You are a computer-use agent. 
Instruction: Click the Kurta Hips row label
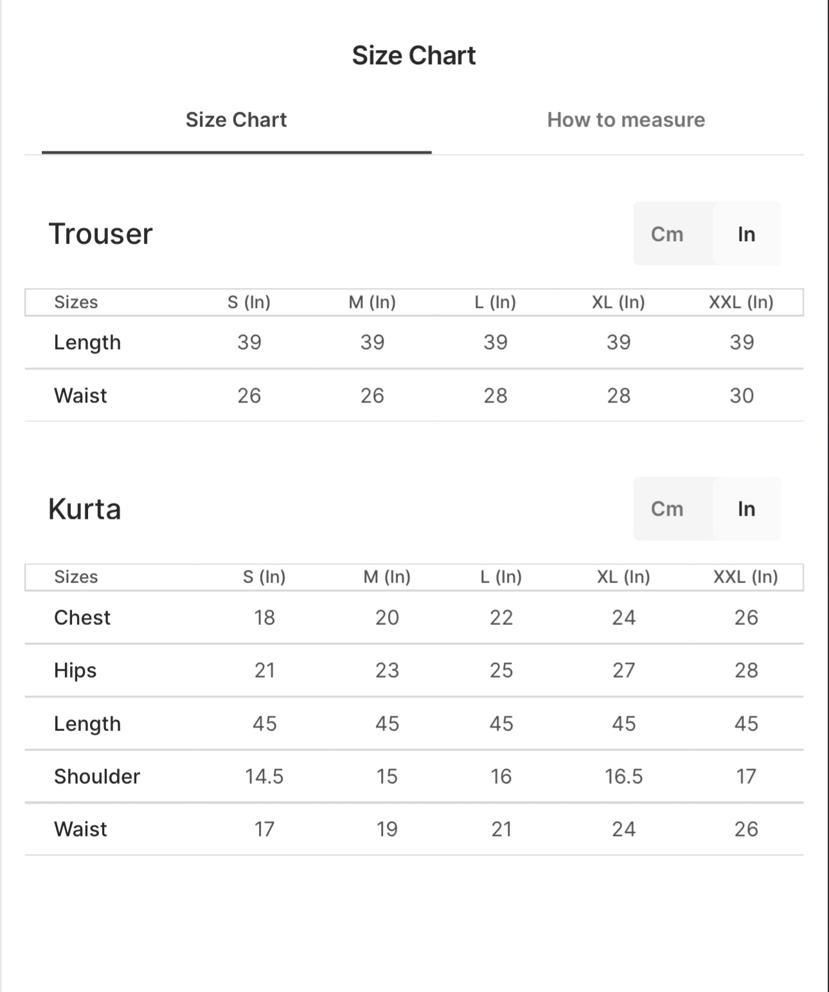(75, 671)
